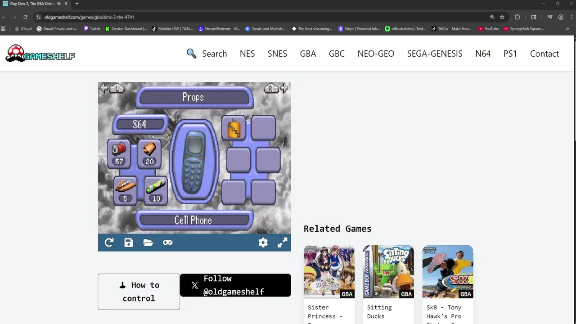Select the red item showing 57
Screen dimensions: 576x324
[x=119, y=154]
